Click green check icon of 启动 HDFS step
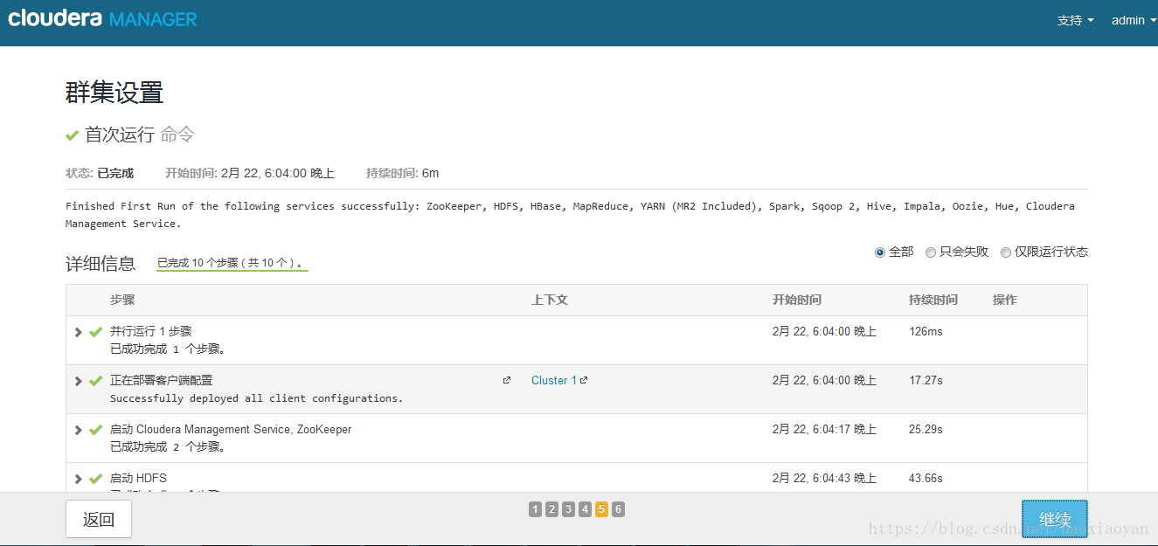The image size is (1158, 546). point(96,479)
